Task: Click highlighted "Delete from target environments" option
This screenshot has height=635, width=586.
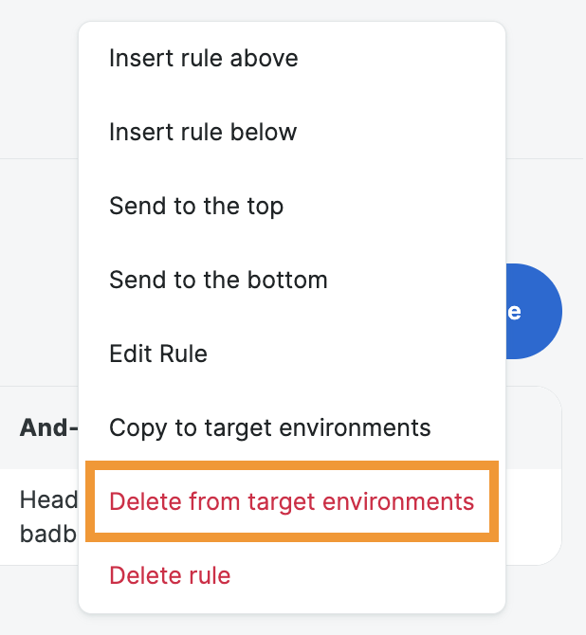Action: tap(291, 501)
